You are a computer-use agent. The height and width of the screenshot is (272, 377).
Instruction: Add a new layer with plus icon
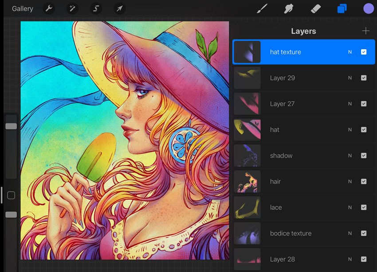[366, 31]
